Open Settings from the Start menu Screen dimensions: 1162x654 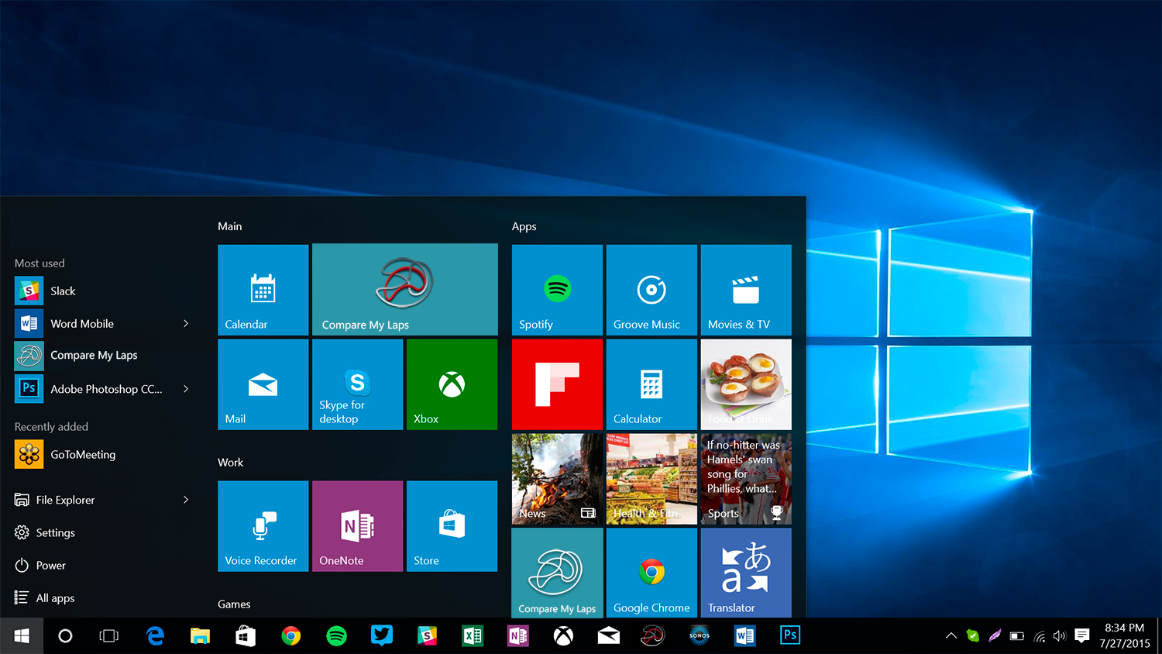tap(55, 533)
